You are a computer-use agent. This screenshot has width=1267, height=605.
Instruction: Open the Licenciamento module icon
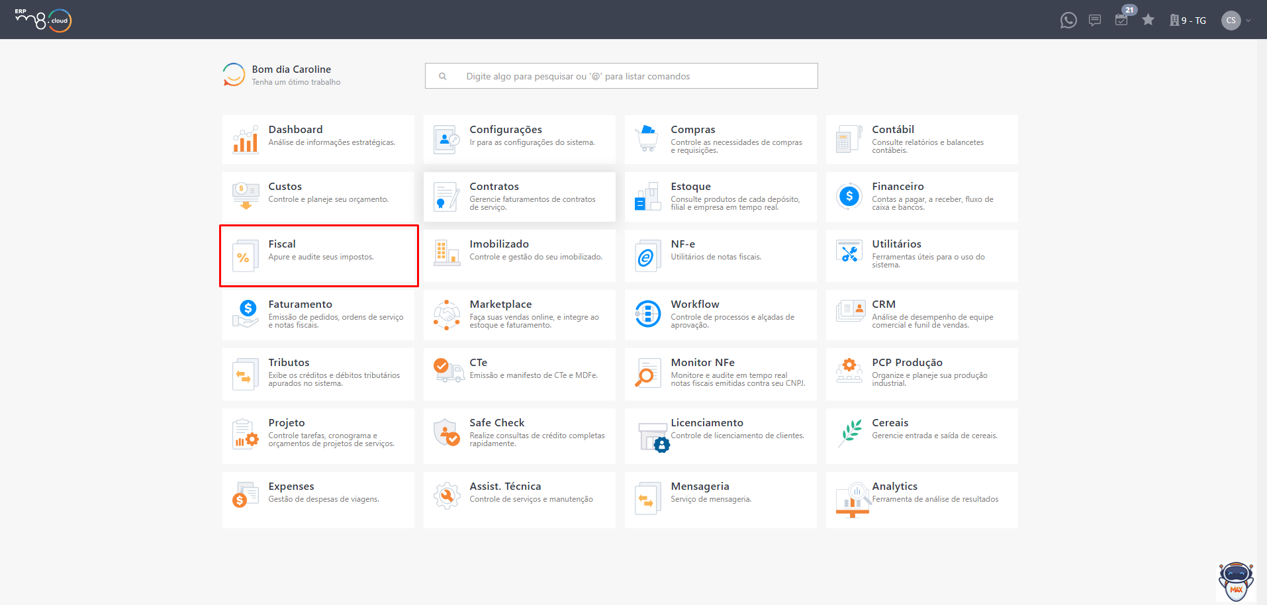click(x=654, y=438)
